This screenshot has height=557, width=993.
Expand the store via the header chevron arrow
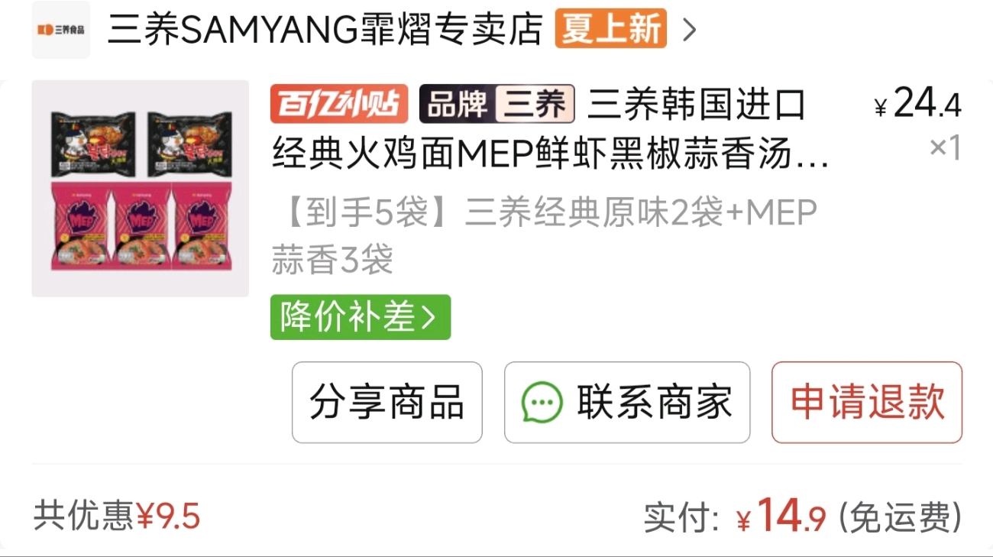(x=689, y=30)
